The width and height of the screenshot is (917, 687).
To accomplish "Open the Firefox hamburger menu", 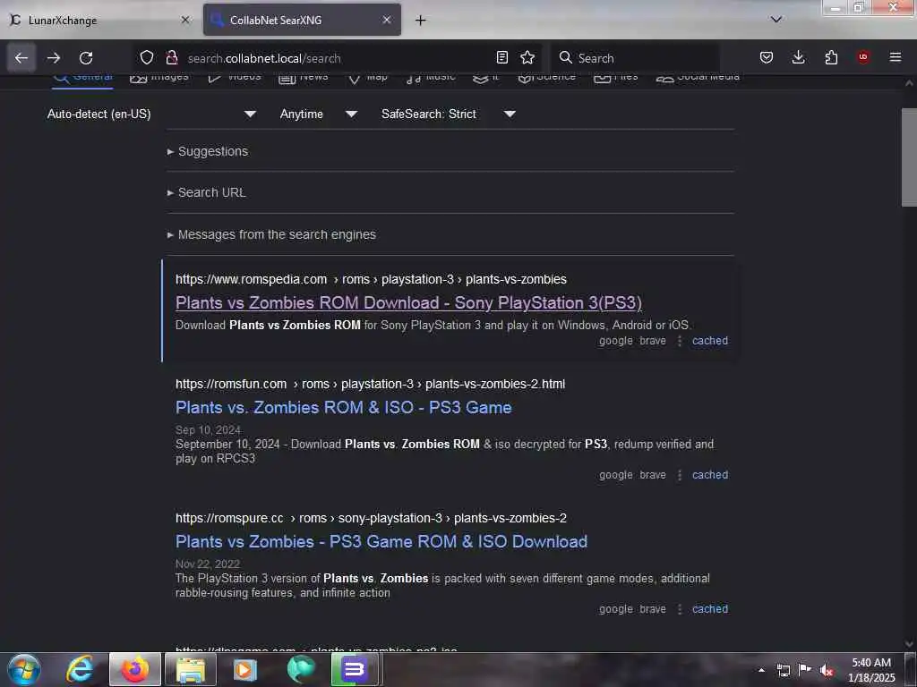I will [896, 57].
